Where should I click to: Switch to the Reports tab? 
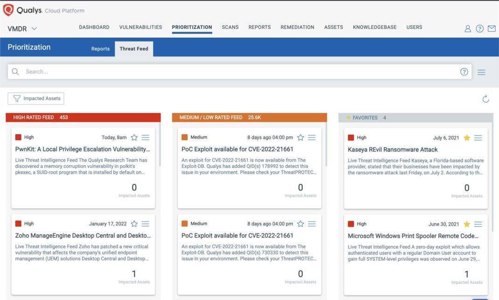100,49
